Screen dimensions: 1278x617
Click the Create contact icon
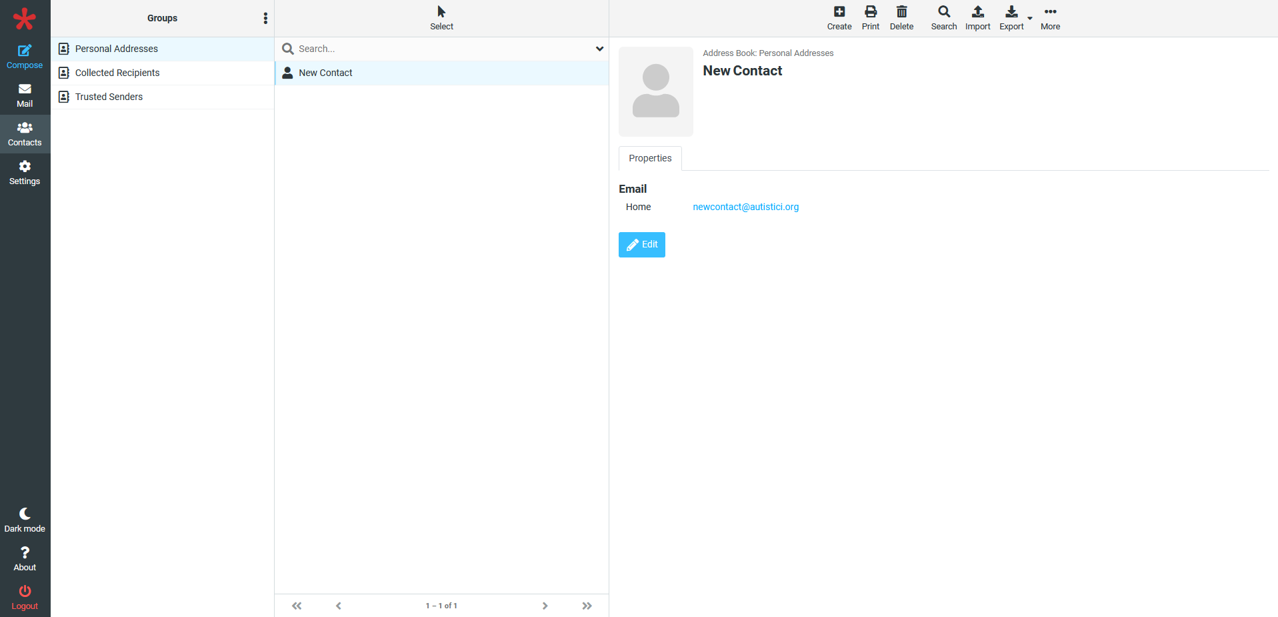click(839, 12)
